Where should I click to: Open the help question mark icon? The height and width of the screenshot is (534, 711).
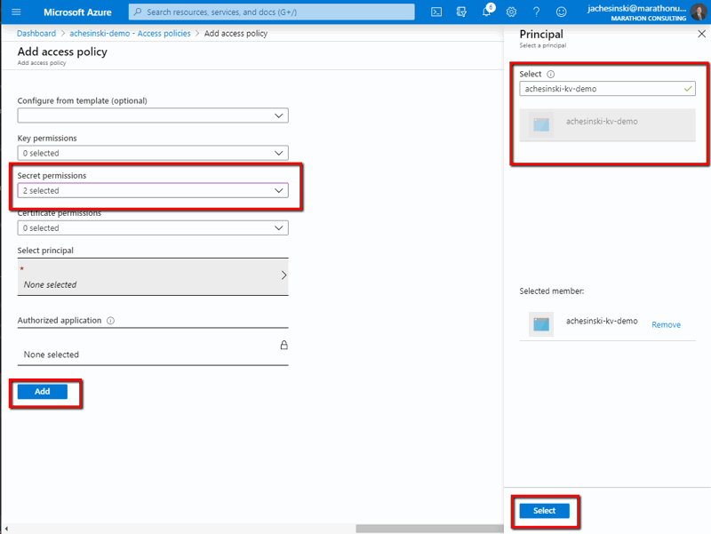[536, 12]
